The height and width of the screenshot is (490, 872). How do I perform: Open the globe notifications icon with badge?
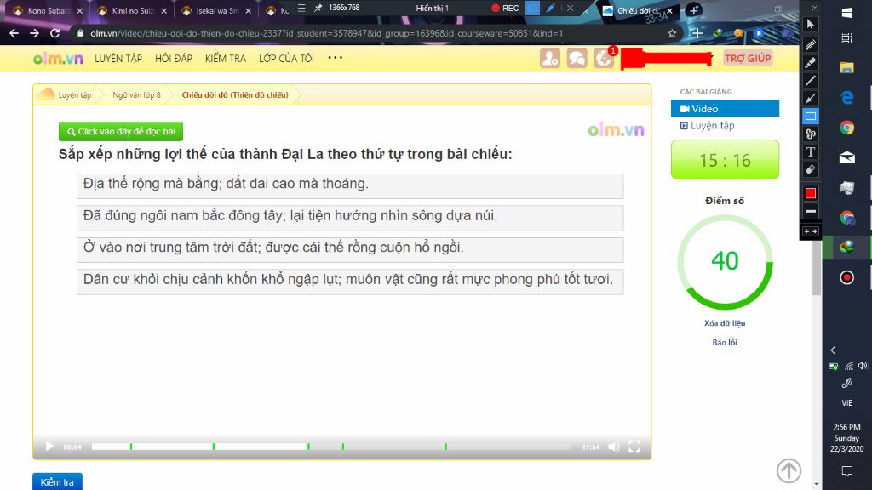[x=604, y=58]
